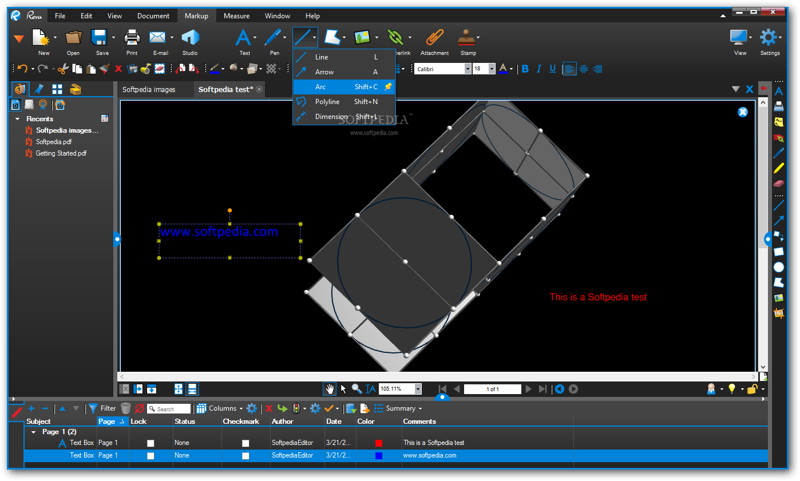Image resolution: width=800 pixels, height=481 pixels.
Task: Select the Highlighter tool in right sidebar
Action: (x=779, y=168)
